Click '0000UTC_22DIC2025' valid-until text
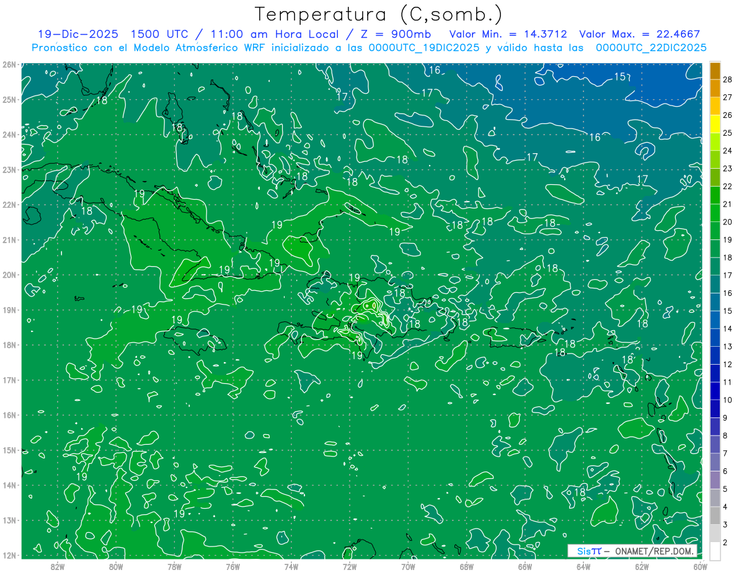This screenshot has height=575, width=744. coord(651,48)
